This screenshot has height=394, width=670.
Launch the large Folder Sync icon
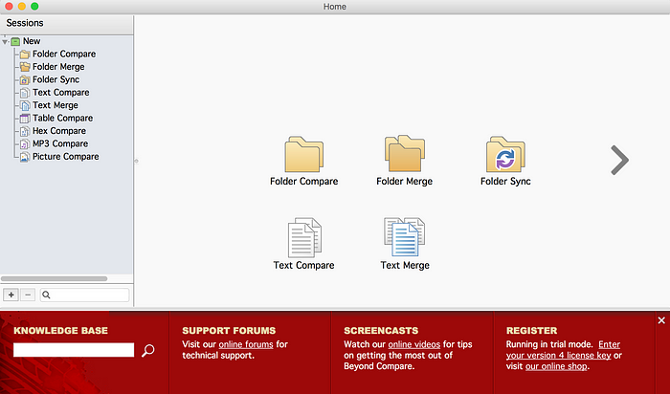click(x=505, y=154)
